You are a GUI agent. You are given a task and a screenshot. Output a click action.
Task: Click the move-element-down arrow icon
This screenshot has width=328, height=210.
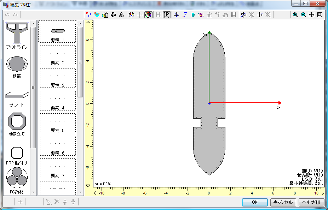point(73,202)
